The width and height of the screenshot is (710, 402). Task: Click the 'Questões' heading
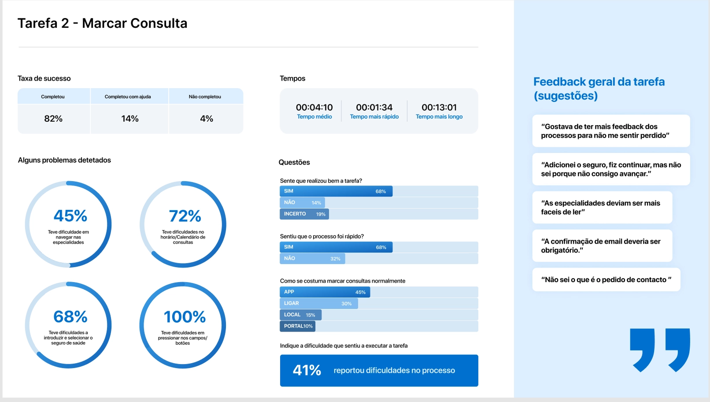coord(294,162)
